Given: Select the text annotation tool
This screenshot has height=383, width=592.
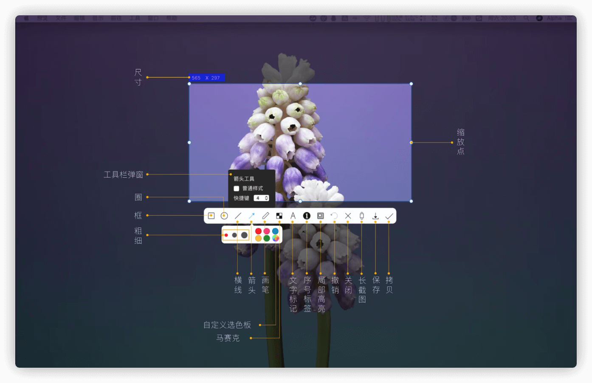Looking at the screenshot, I should 293,216.
